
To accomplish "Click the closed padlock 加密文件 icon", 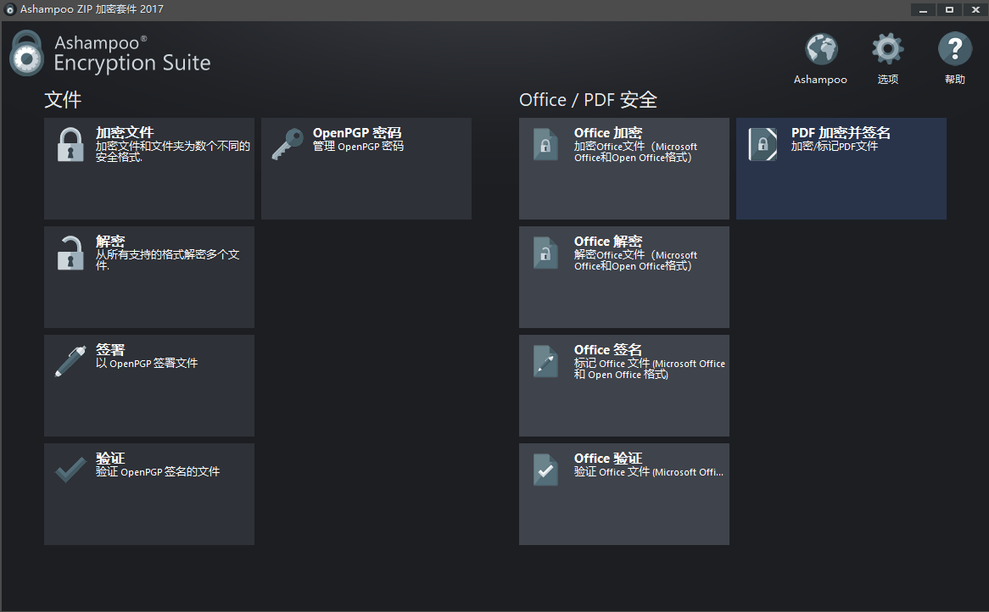I will [x=70, y=144].
